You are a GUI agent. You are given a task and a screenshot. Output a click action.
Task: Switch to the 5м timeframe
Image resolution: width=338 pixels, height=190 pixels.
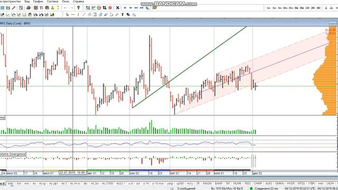(x=280, y=8)
